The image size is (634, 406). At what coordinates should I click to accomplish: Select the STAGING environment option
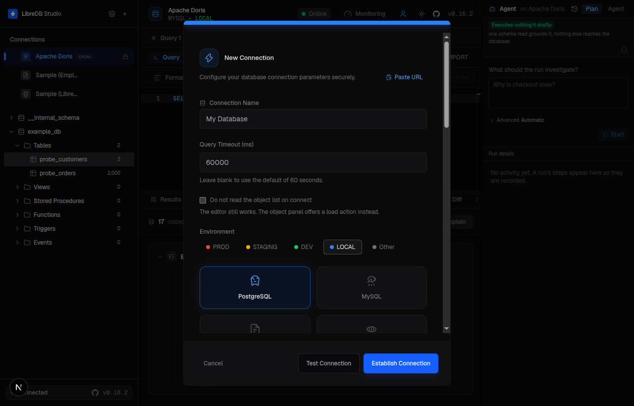tap(262, 247)
